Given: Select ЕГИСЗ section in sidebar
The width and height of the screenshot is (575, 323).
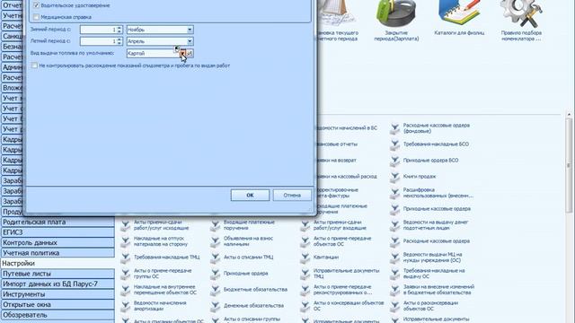Looking at the screenshot, I should (x=57, y=232).
